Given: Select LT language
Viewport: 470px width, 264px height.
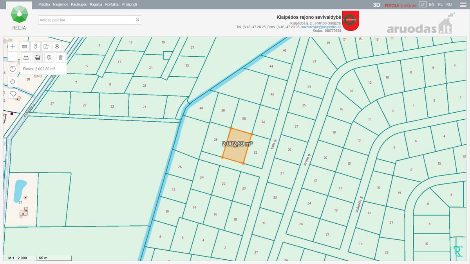Looking at the screenshot, I should point(423,4).
